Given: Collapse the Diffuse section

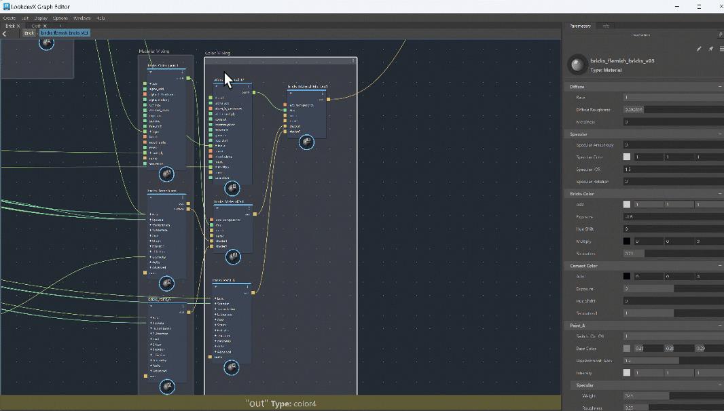Looking at the screenshot, I should 719,87.
